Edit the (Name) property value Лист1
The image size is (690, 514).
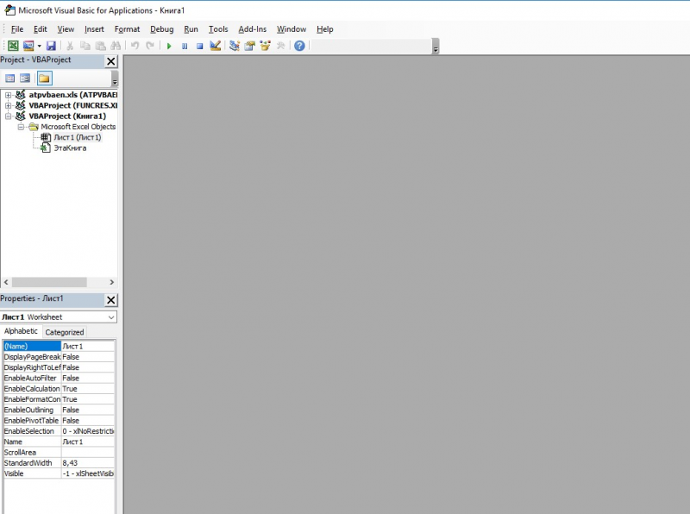coord(88,347)
